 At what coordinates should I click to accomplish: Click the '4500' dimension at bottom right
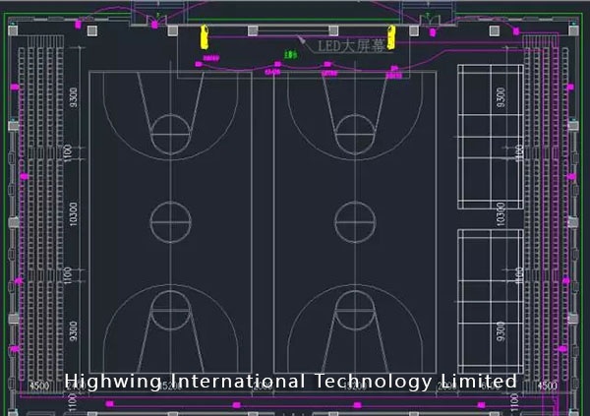(x=548, y=386)
